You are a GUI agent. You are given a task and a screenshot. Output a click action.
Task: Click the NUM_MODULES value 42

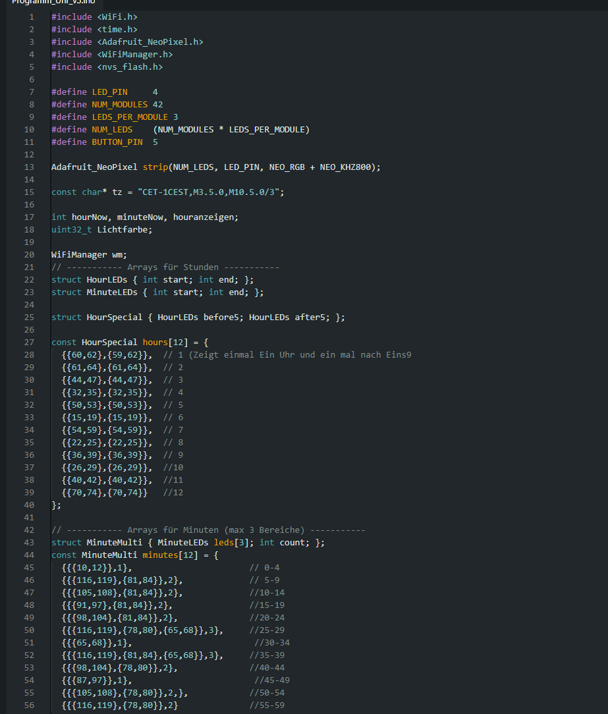pyautogui.click(x=157, y=105)
